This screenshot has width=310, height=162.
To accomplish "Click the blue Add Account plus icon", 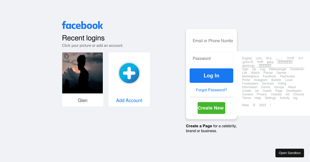I will (129, 73).
